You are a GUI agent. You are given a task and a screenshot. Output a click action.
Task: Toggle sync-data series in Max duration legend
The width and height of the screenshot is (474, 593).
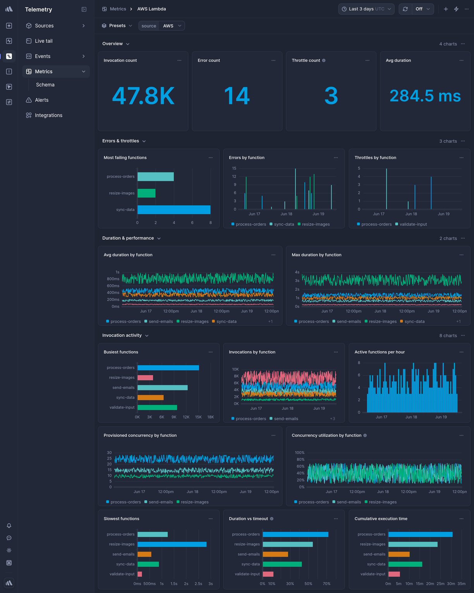pos(412,321)
